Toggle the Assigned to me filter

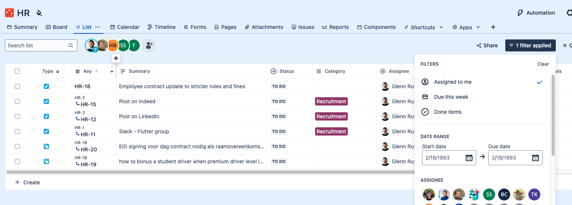(x=482, y=82)
